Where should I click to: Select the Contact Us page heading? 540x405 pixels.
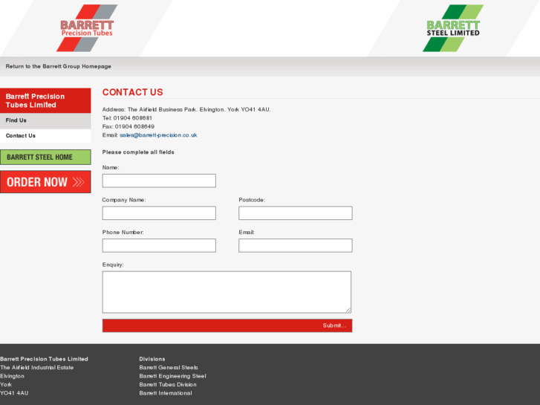(133, 92)
